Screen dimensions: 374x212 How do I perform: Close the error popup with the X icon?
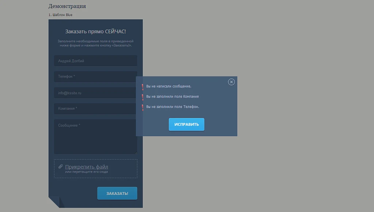(231, 82)
